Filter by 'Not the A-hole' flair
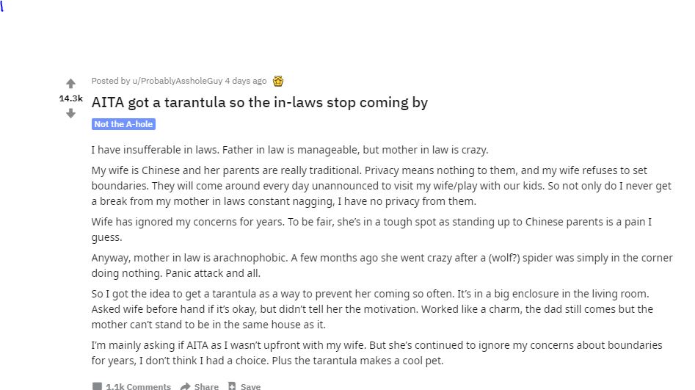This screenshot has width=695, height=390. pyautogui.click(x=123, y=124)
